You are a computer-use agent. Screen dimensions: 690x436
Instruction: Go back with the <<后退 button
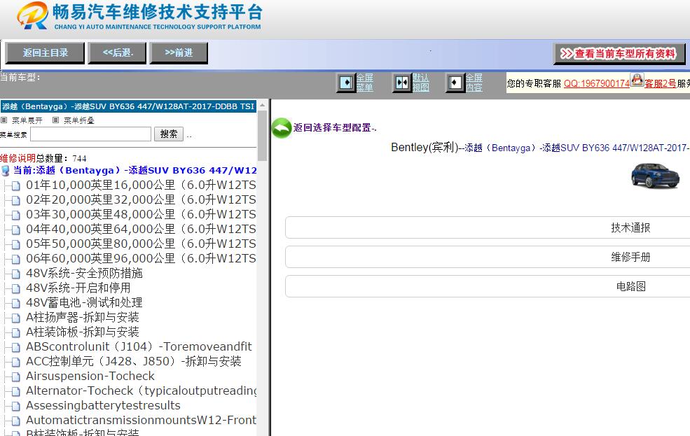(117, 53)
